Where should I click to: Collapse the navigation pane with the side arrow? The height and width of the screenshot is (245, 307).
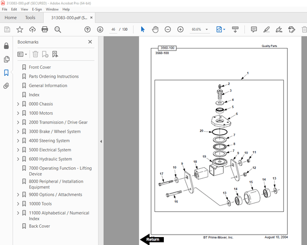tap(101, 142)
